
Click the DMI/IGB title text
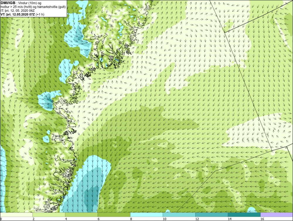[x=8, y=3]
